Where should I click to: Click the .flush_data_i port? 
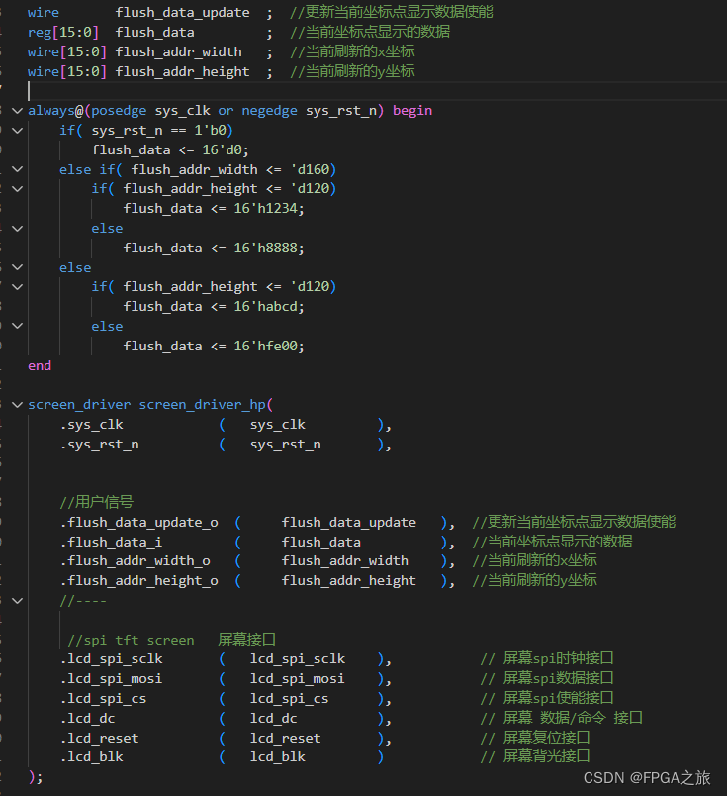(111, 543)
